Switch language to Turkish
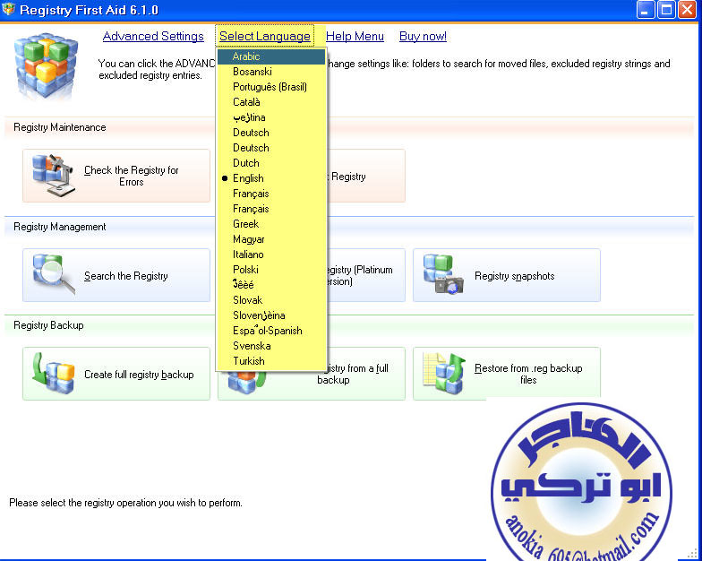The image size is (702, 561). (x=248, y=361)
